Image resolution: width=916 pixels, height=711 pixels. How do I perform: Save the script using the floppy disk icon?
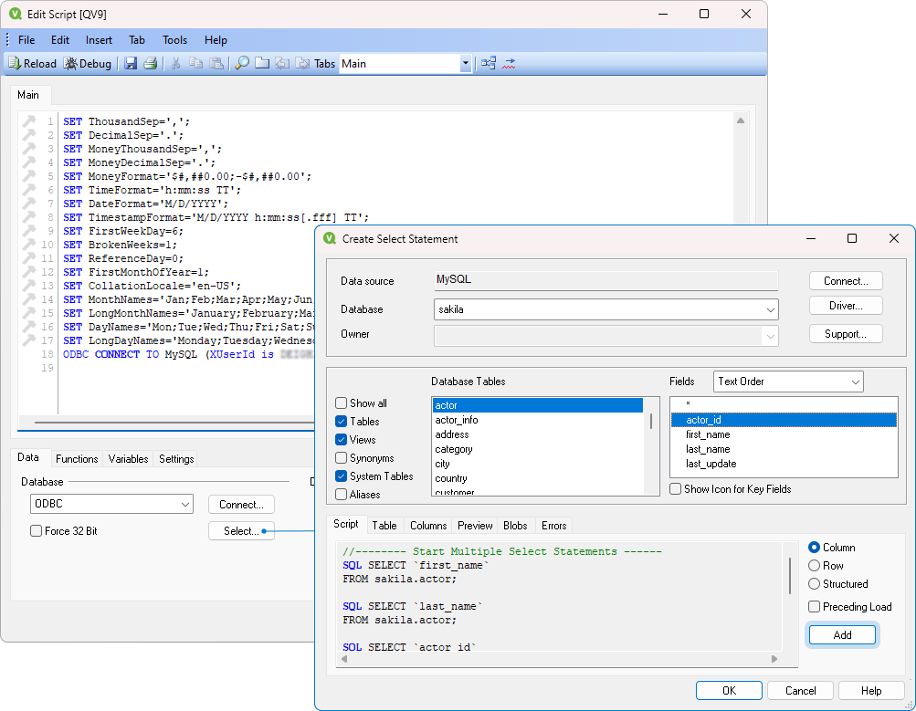(x=130, y=63)
